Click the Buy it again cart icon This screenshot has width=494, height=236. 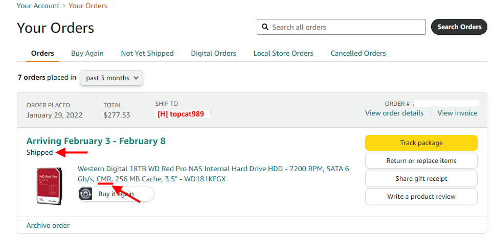pos(86,194)
